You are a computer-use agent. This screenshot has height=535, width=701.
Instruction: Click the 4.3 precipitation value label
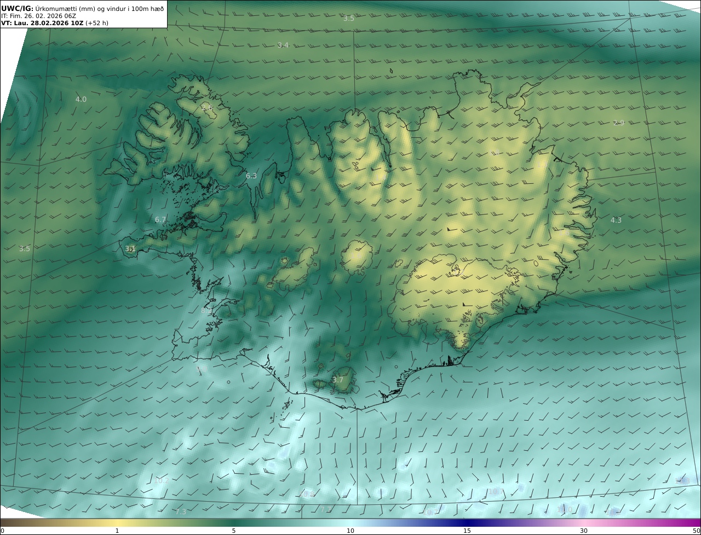tap(616, 220)
